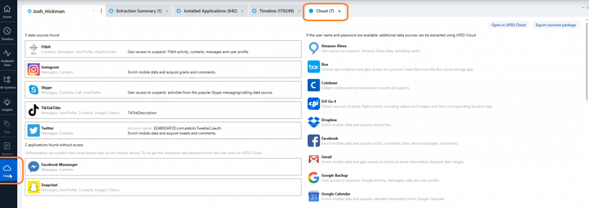Select the Insights lightbulb icon
This screenshot has height=208, width=589.
tap(7, 105)
